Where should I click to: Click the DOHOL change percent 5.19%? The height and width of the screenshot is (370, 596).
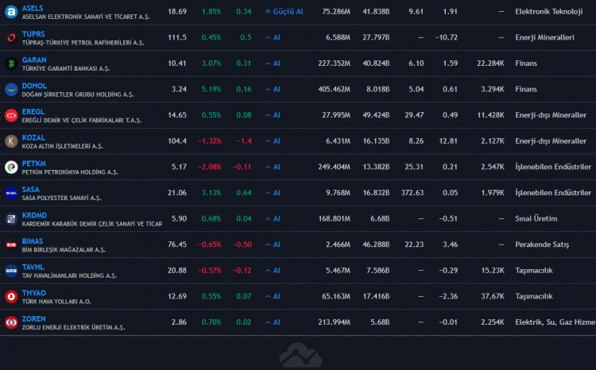click(x=211, y=89)
